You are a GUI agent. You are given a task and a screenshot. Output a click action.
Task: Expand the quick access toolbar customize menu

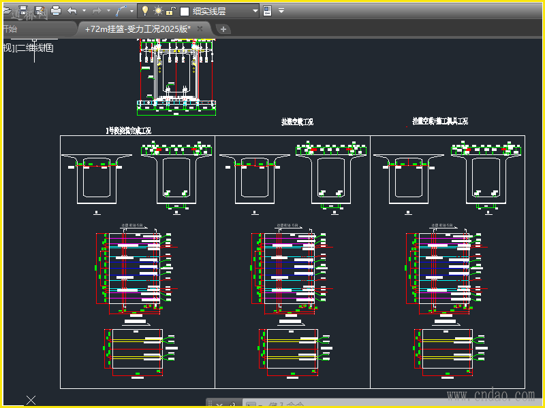(281, 11)
